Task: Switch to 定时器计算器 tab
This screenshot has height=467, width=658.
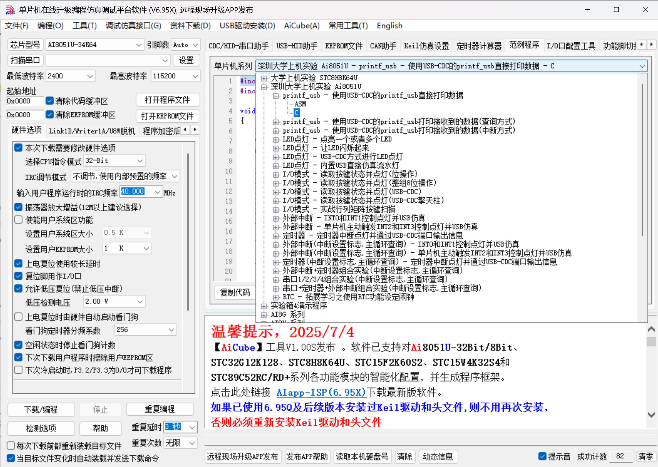Action: pos(479,46)
